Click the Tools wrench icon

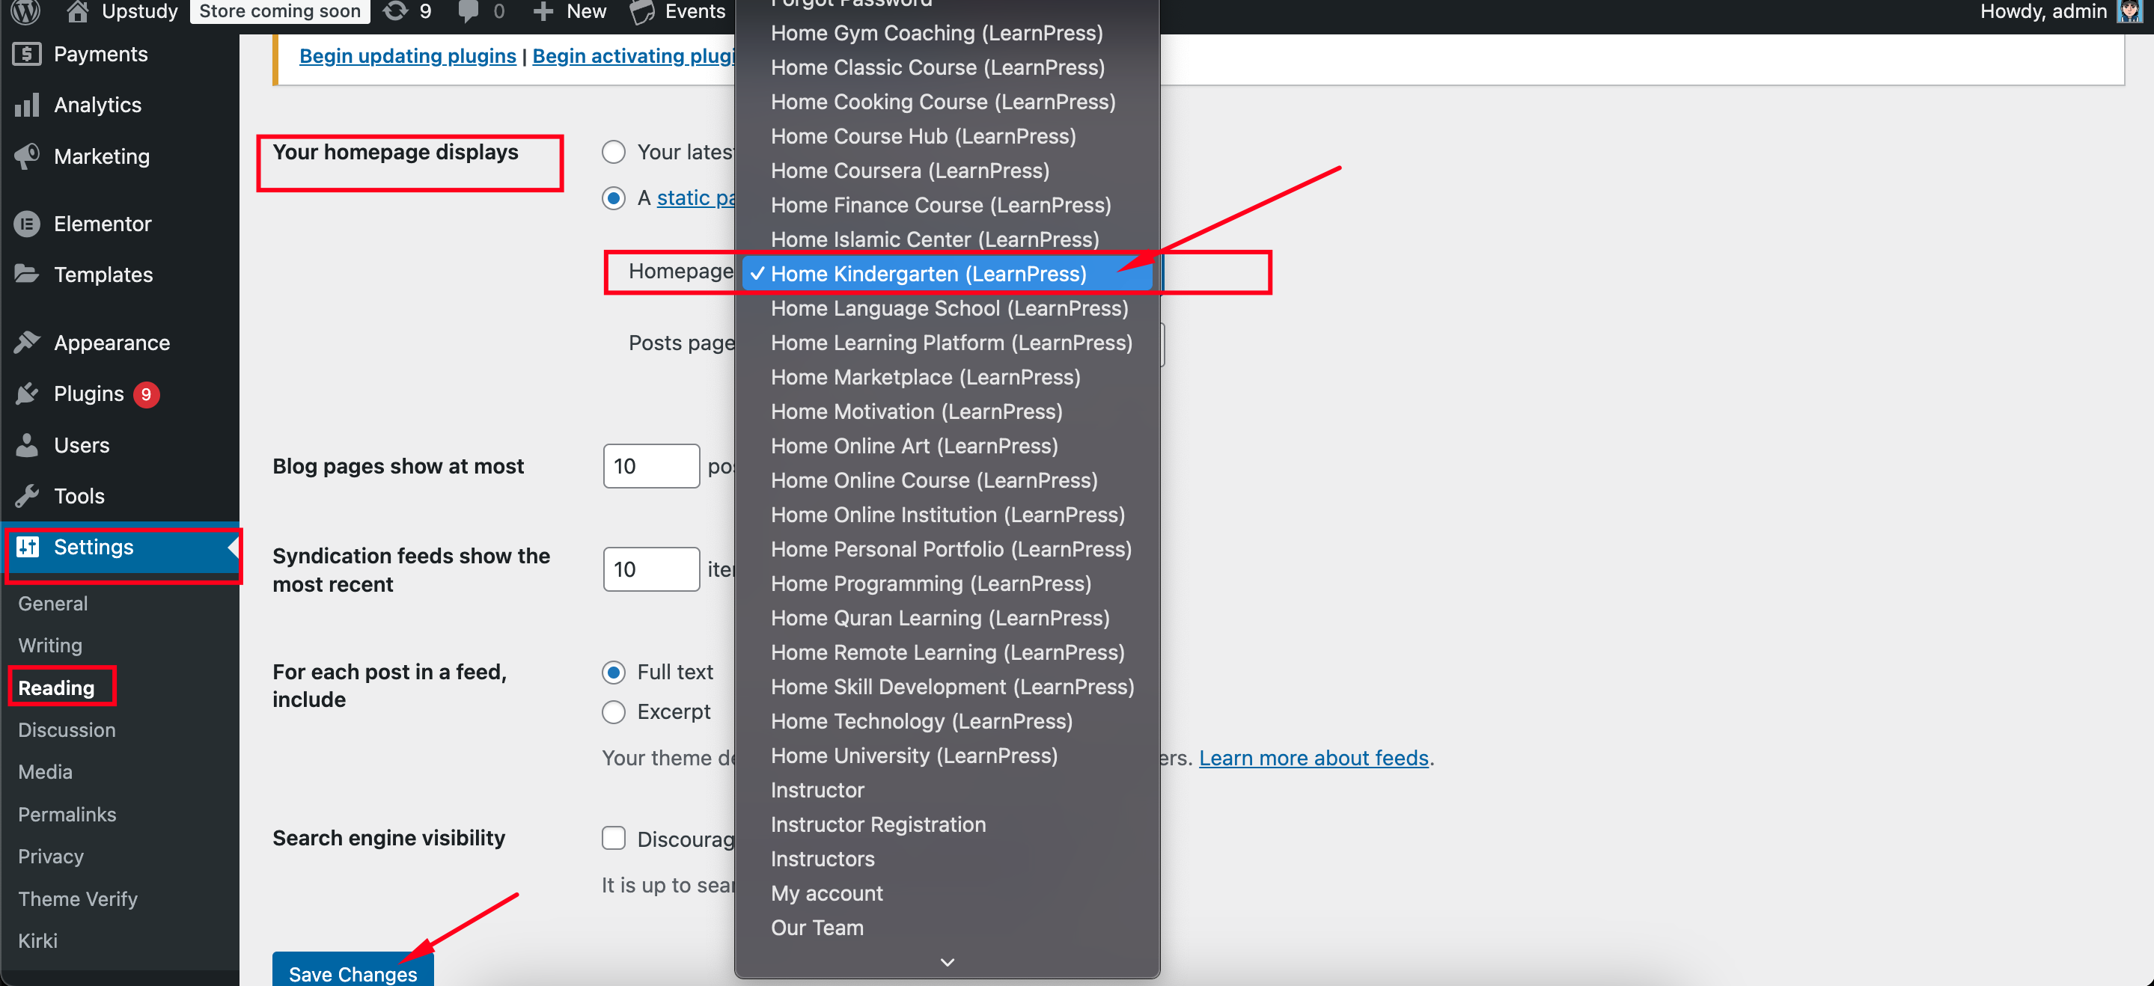(x=27, y=495)
